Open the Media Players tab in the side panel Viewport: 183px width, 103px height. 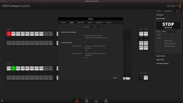(168, 11)
